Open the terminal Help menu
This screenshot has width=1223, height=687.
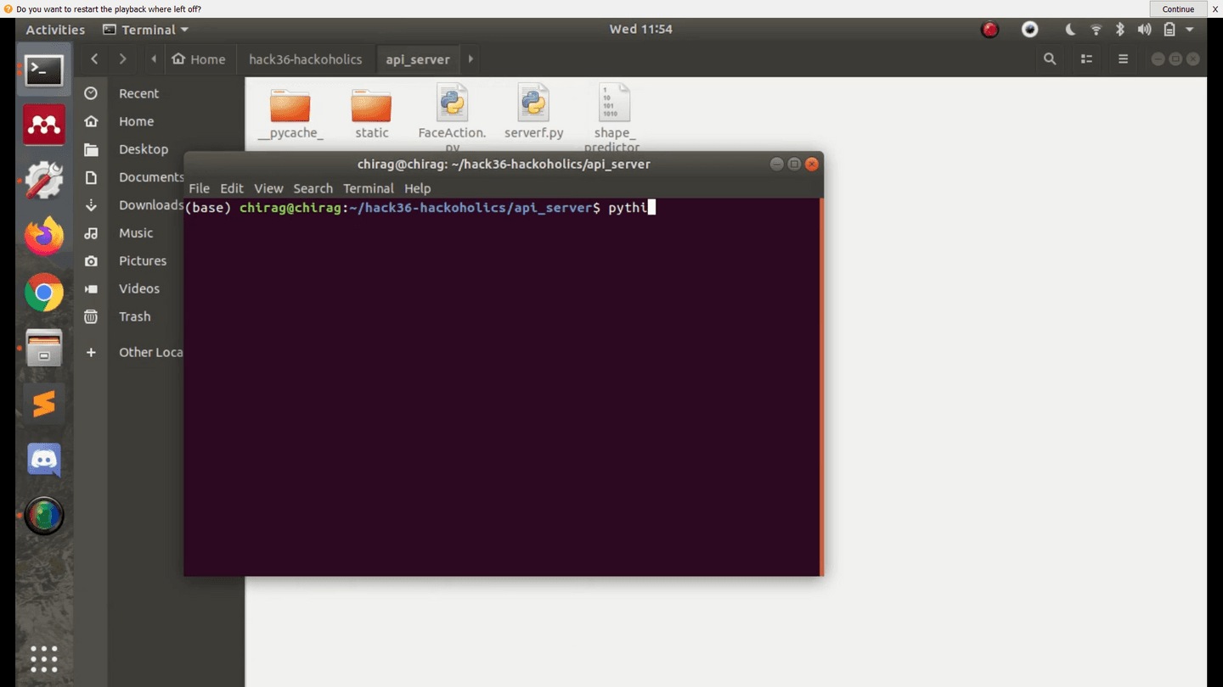(x=418, y=188)
